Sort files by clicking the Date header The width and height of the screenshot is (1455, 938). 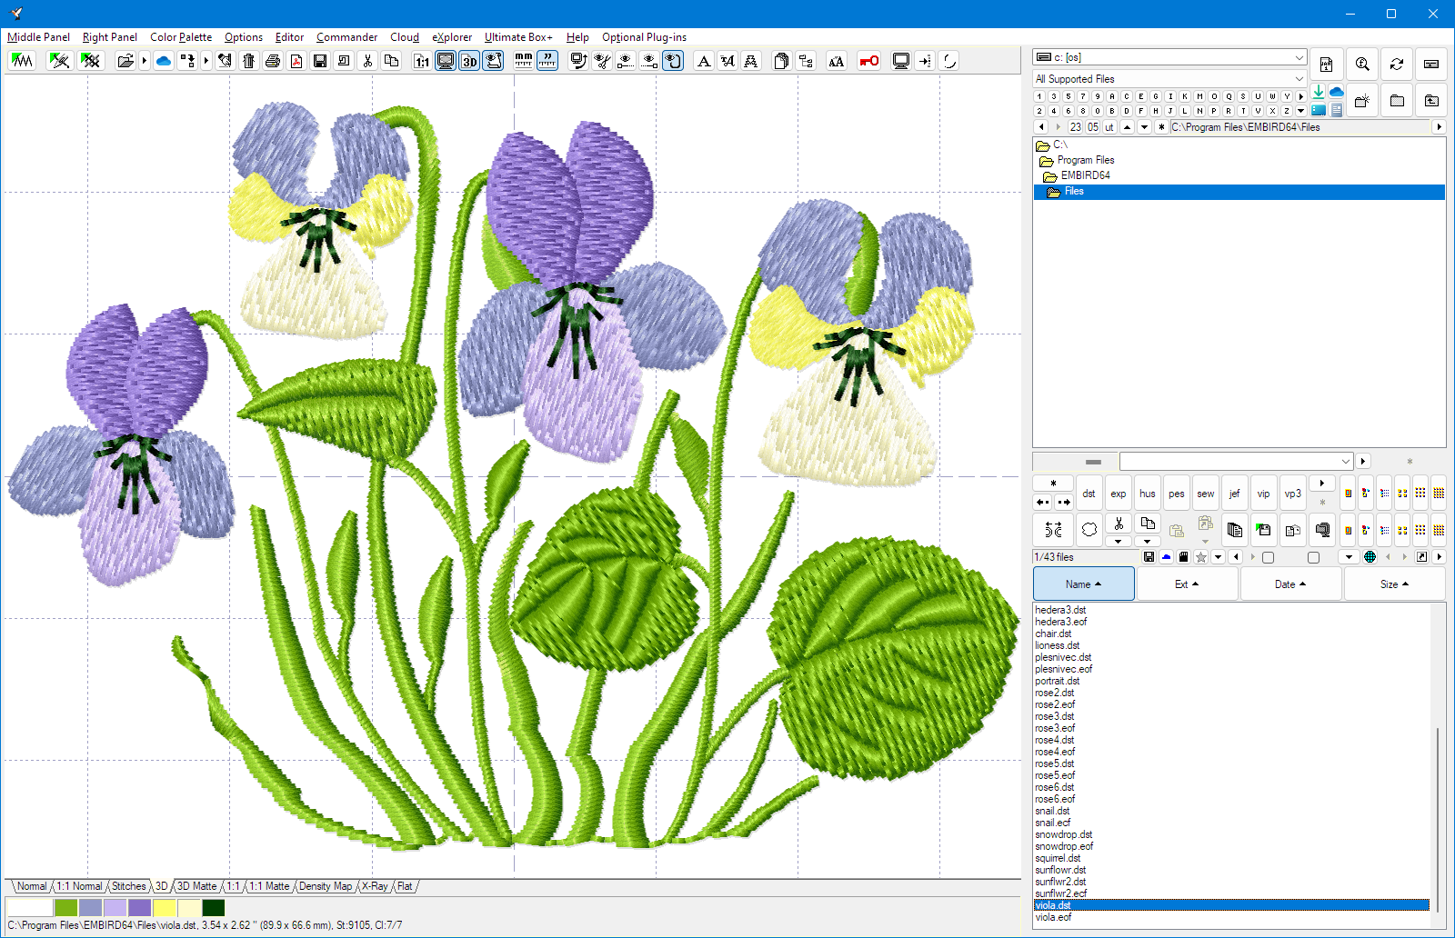click(1290, 584)
